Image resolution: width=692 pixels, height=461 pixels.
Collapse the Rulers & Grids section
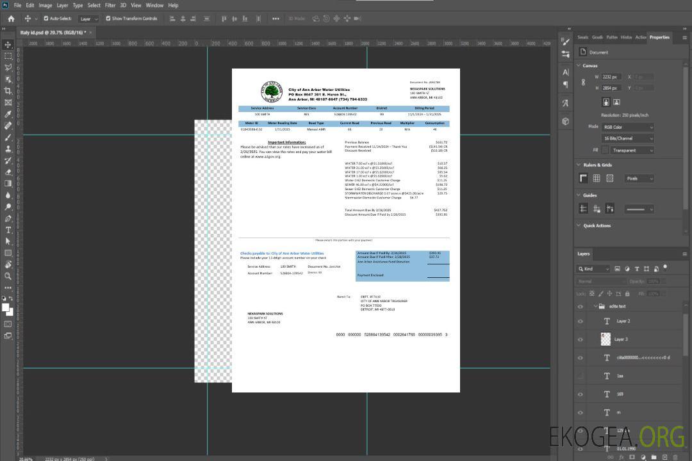pyautogui.click(x=579, y=165)
